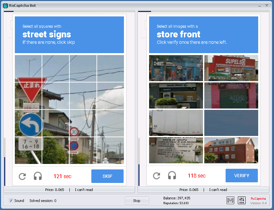Click the Stop button
The image size is (274, 210).
point(137,201)
